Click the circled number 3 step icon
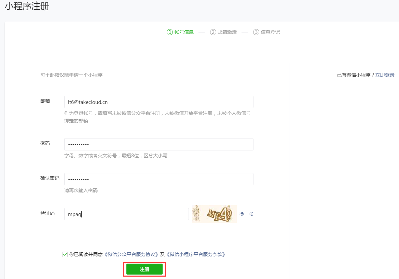The image size is (399, 279). tap(256, 32)
